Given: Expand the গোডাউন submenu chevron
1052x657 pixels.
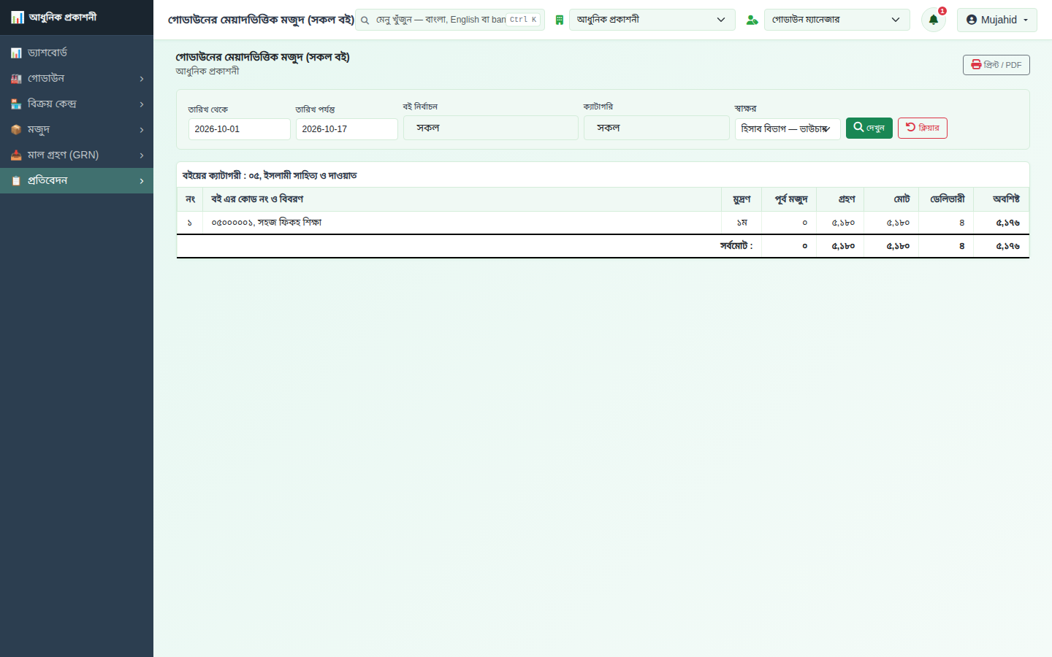Looking at the screenshot, I should (x=142, y=79).
